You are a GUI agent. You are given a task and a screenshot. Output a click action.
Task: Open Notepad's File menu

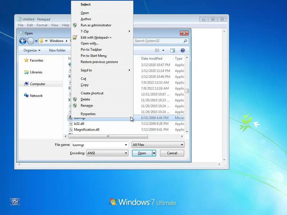click(x=21, y=25)
